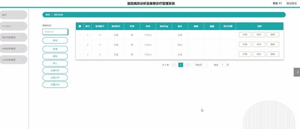
Task: Click the 索引 column header
Action: pyautogui.click(x=88, y=26)
